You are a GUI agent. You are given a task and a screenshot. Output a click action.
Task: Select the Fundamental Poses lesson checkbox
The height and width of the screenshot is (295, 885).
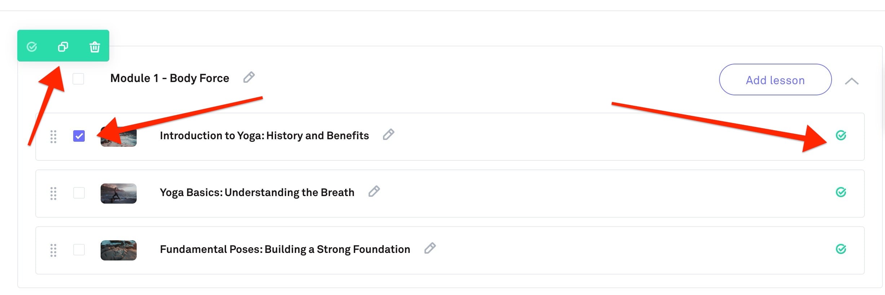point(79,250)
